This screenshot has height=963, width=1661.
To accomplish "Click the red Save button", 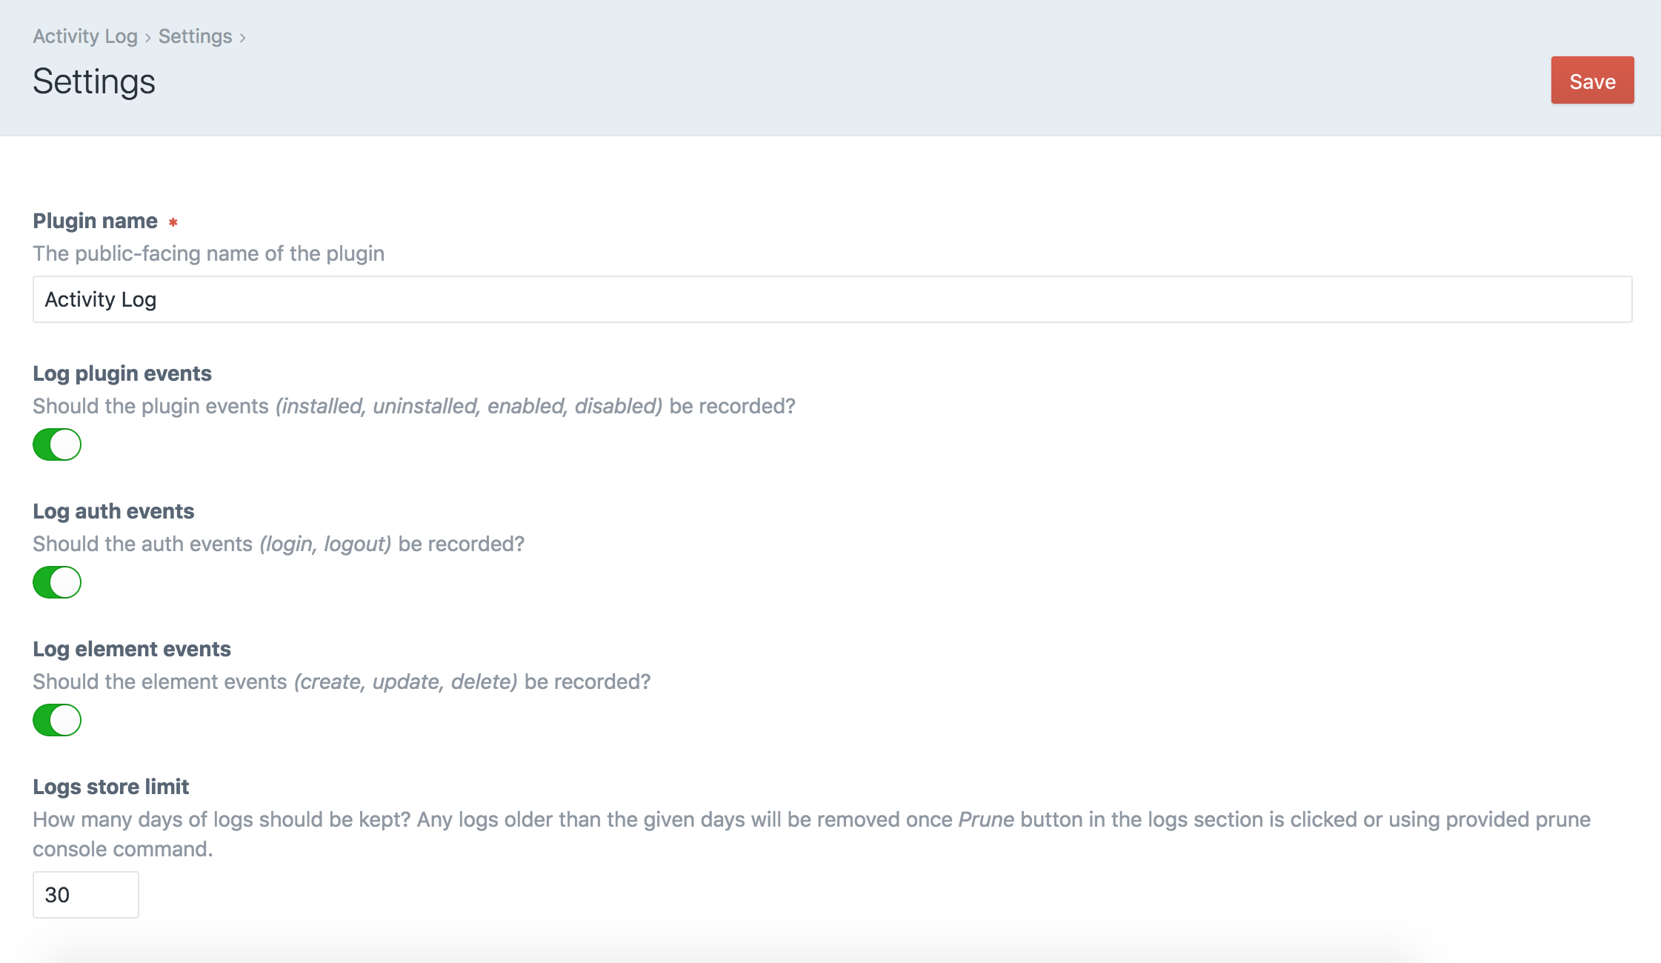I will [x=1592, y=81].
